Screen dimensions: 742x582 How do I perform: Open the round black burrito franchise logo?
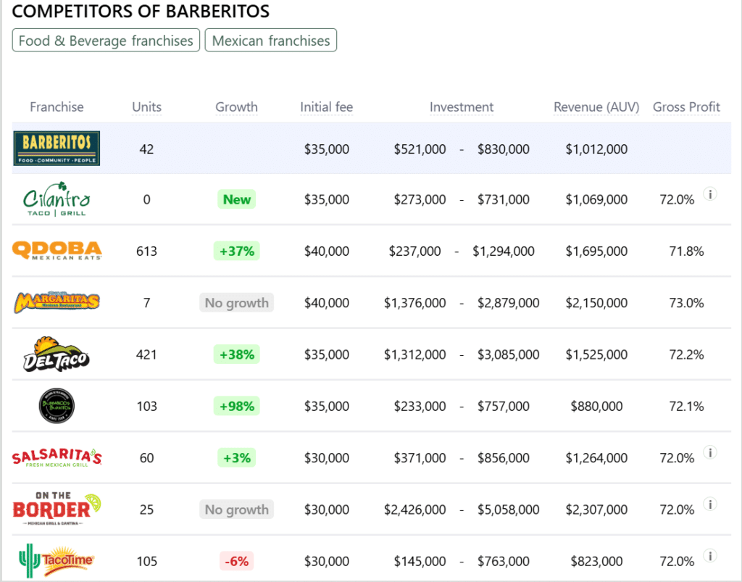(57, 405)
